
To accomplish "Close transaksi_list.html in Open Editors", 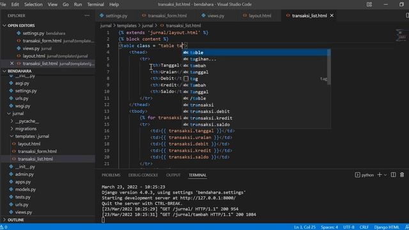I will click(12, 63).
